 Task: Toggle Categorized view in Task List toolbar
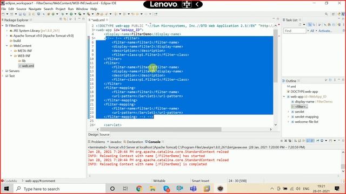[310, 25]
